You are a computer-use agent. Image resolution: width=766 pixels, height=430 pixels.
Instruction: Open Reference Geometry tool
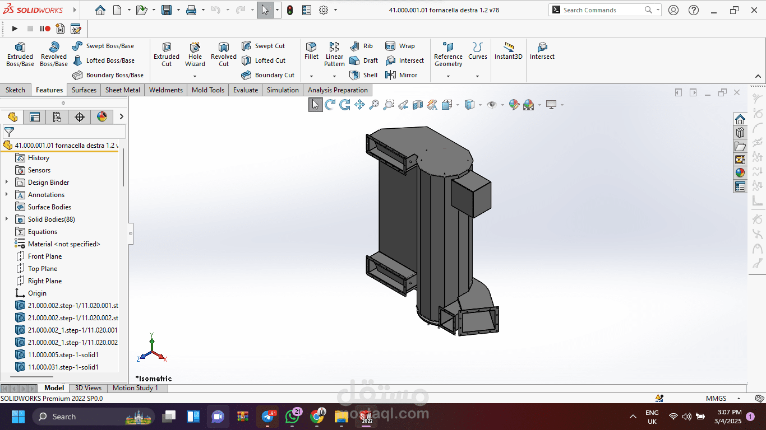[448, 54]
